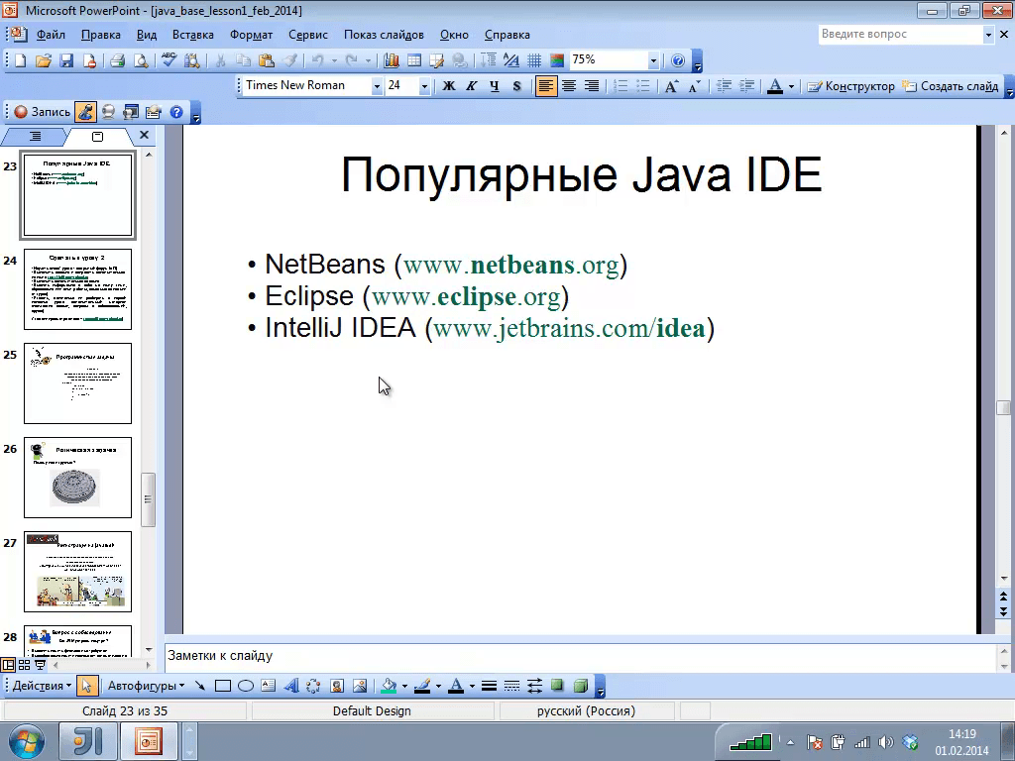Choose Dash Style on drawing toolbar
This screenshot has height=761, width=1015.
(x=511, y=686)
